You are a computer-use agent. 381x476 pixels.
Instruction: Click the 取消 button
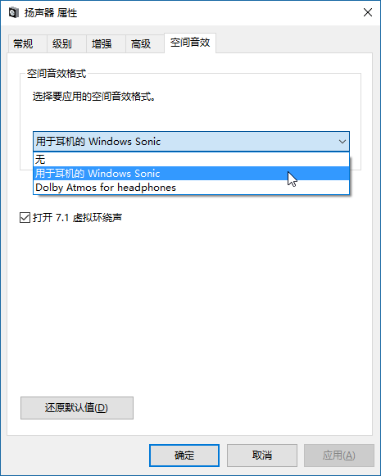click(x=261, y=456)
